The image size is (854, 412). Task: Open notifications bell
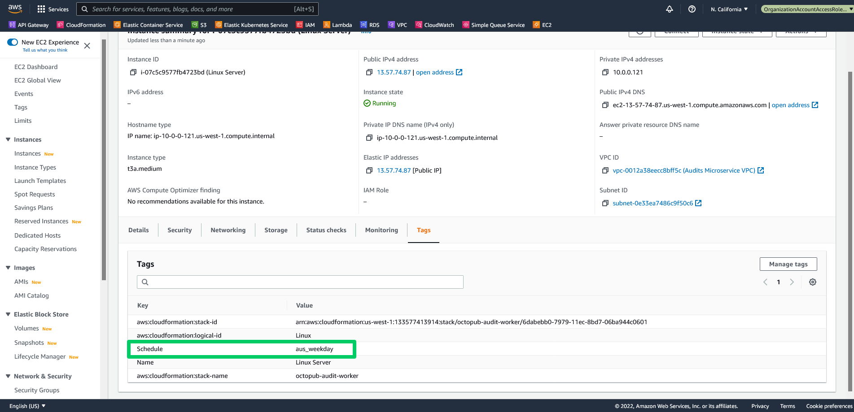click(669, 9)
